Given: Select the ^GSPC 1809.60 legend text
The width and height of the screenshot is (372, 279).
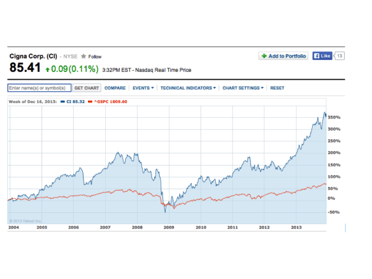Looking at the screenshot, I should [x=111, y=102].
